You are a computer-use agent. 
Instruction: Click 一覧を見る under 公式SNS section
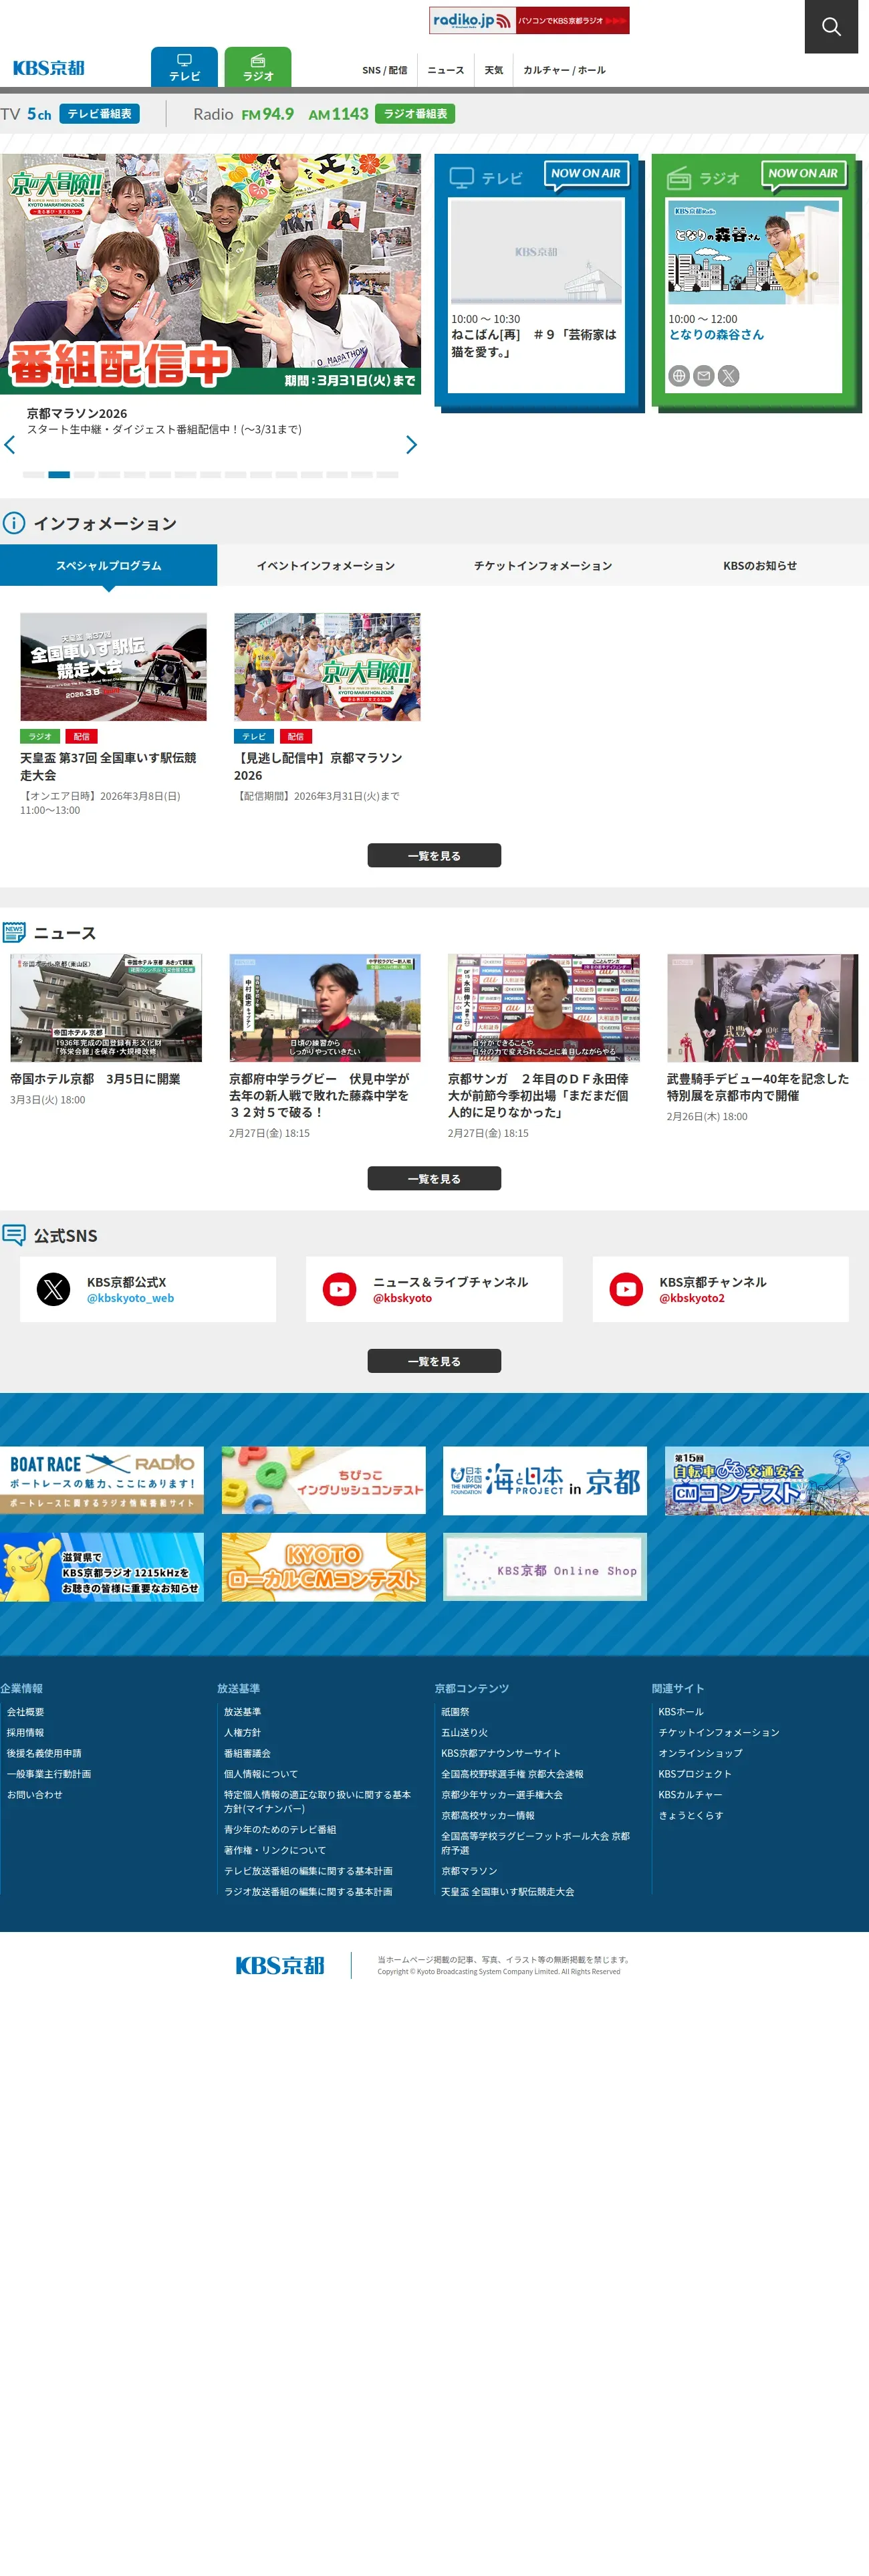coord(434,1361)
